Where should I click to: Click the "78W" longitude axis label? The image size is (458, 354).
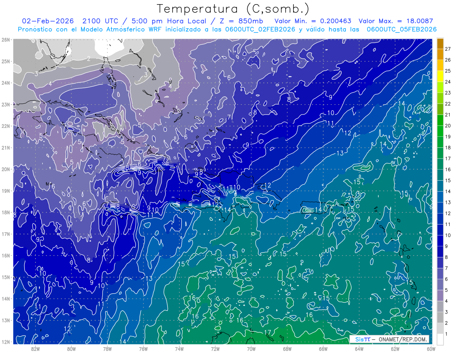[x=107, y=349]
